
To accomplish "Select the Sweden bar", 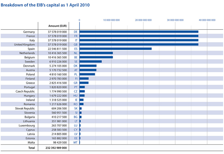I will pyautogui.click(x=91, y=62).
